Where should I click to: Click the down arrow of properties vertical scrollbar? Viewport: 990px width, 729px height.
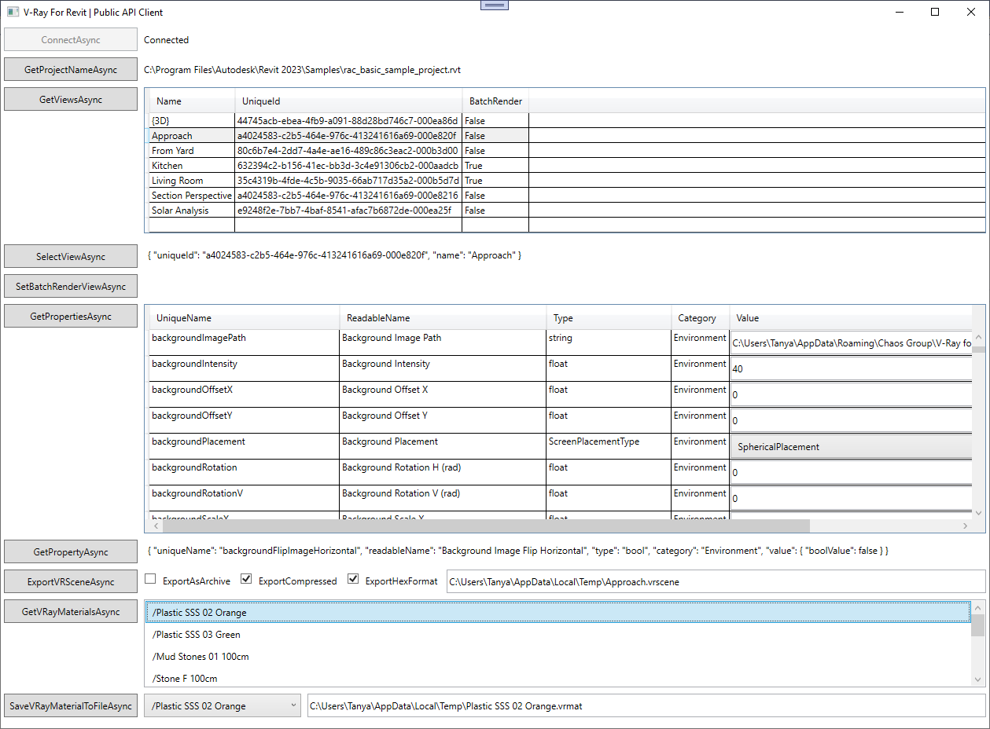pos(979,512)
